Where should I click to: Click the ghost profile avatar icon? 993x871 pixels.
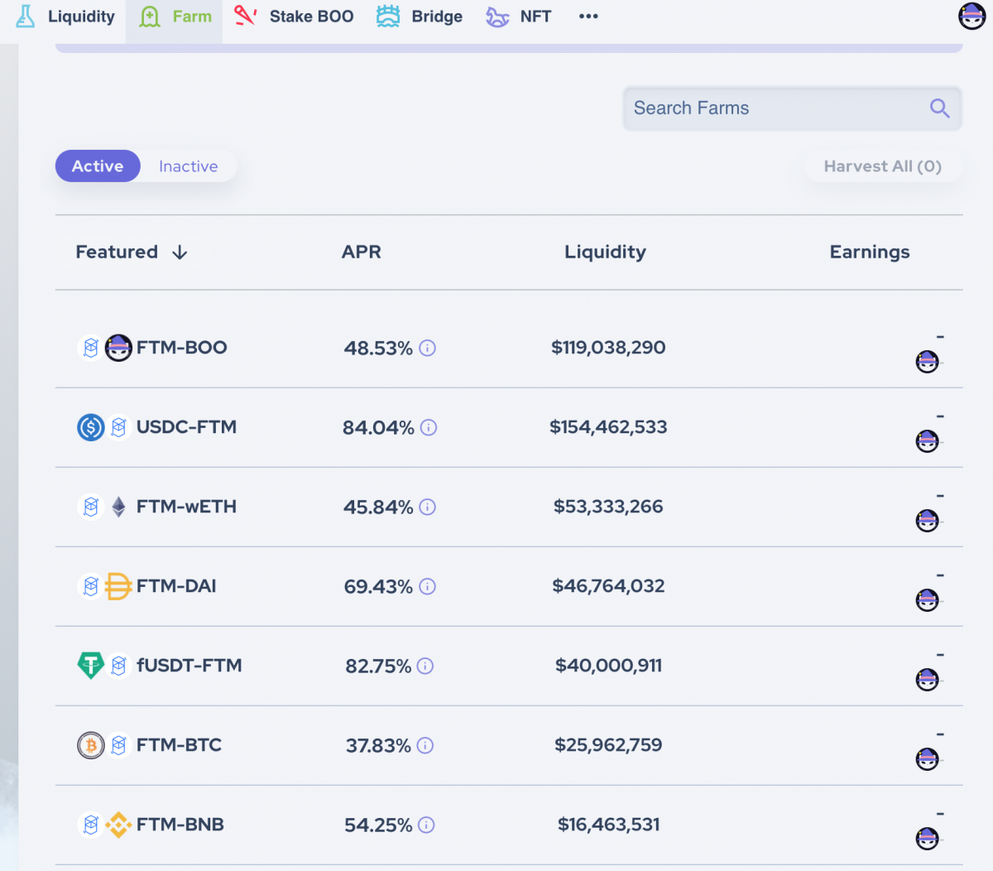[971, 16]
